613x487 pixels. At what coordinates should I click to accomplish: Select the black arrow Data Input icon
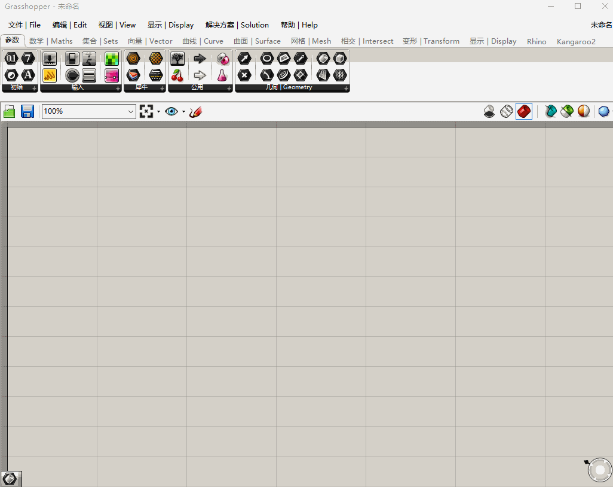point(200,59)
